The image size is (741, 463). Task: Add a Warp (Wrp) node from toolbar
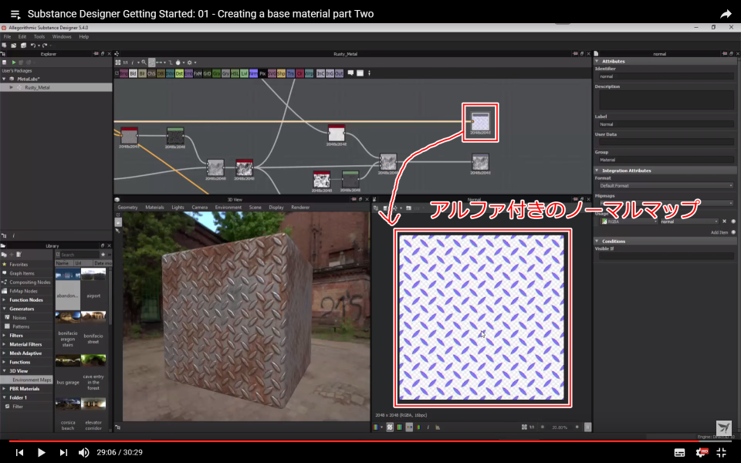point(309,74)
